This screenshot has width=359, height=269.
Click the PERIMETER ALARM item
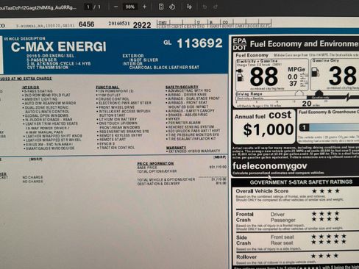pyautogui.click(x=184, y=123)
